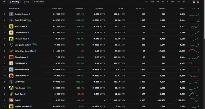205x109 pixels.
Task: View Coattail Brokers 7-day sparkline chart
Action: 194,14
